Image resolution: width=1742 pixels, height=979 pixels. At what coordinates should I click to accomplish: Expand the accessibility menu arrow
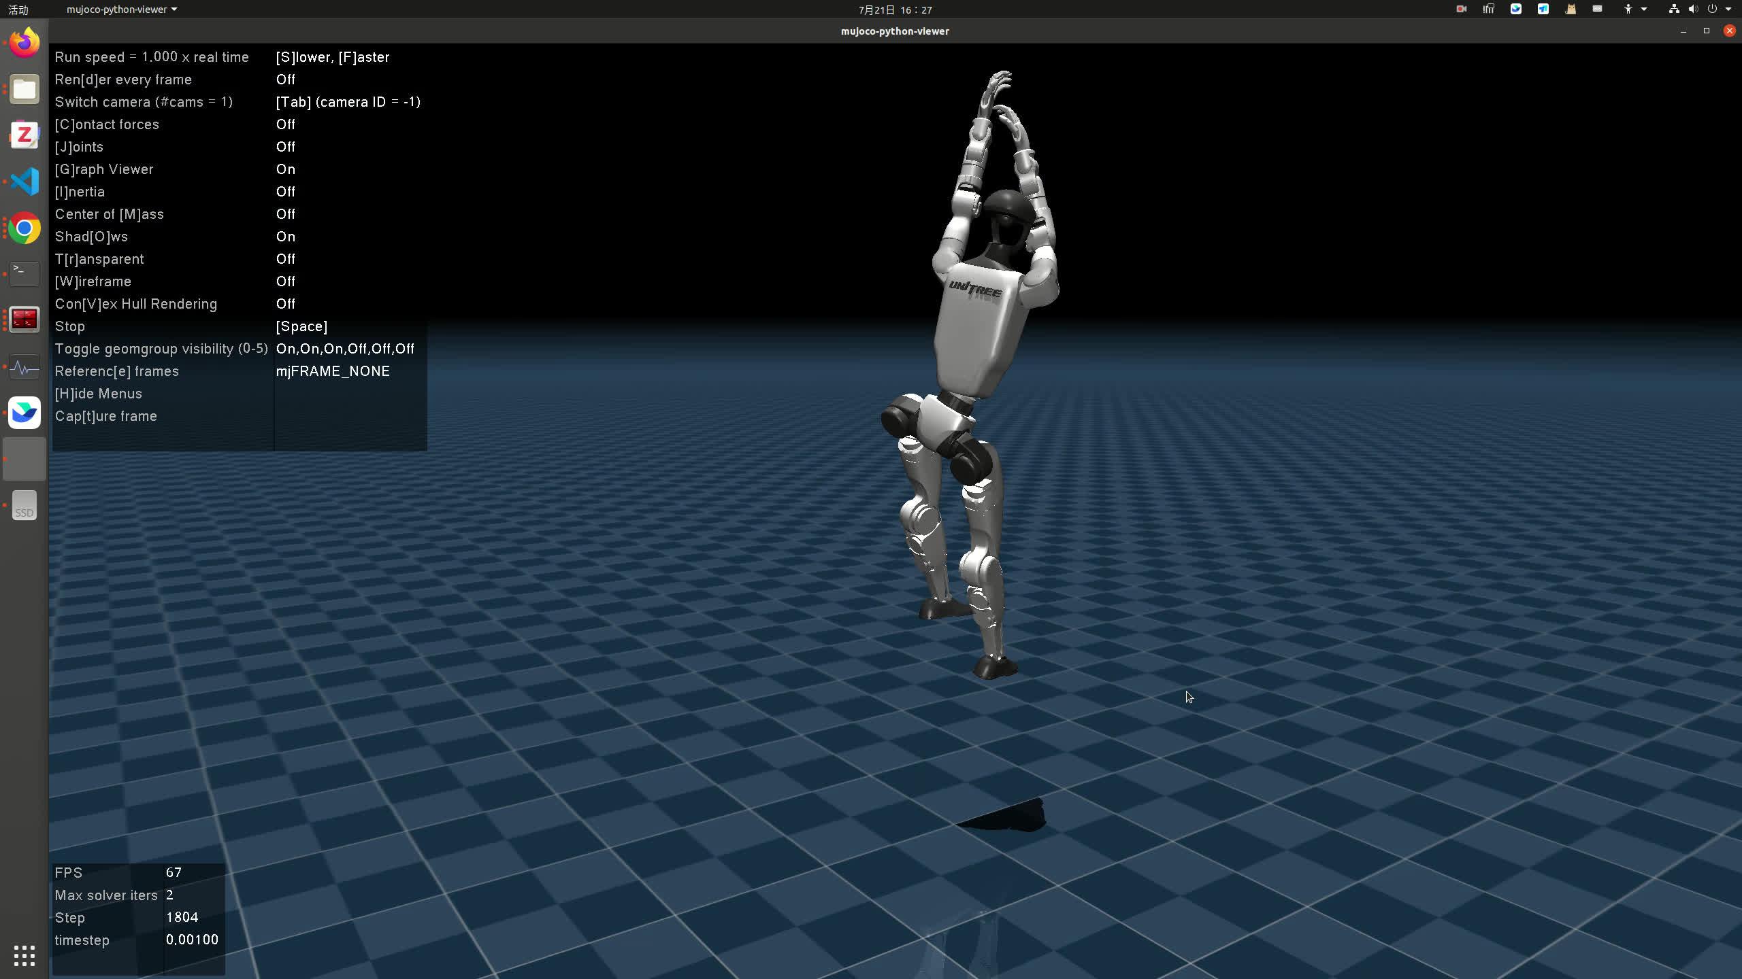click(x=1644, y=10)
